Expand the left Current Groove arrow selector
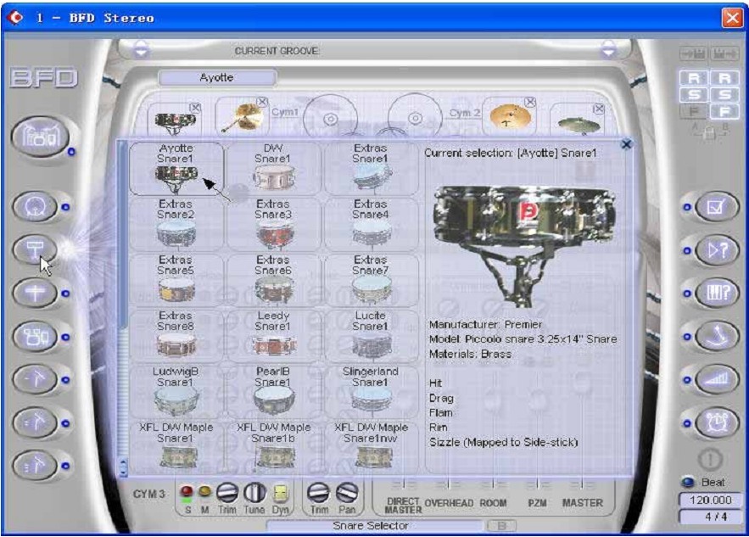 (143, 51)
